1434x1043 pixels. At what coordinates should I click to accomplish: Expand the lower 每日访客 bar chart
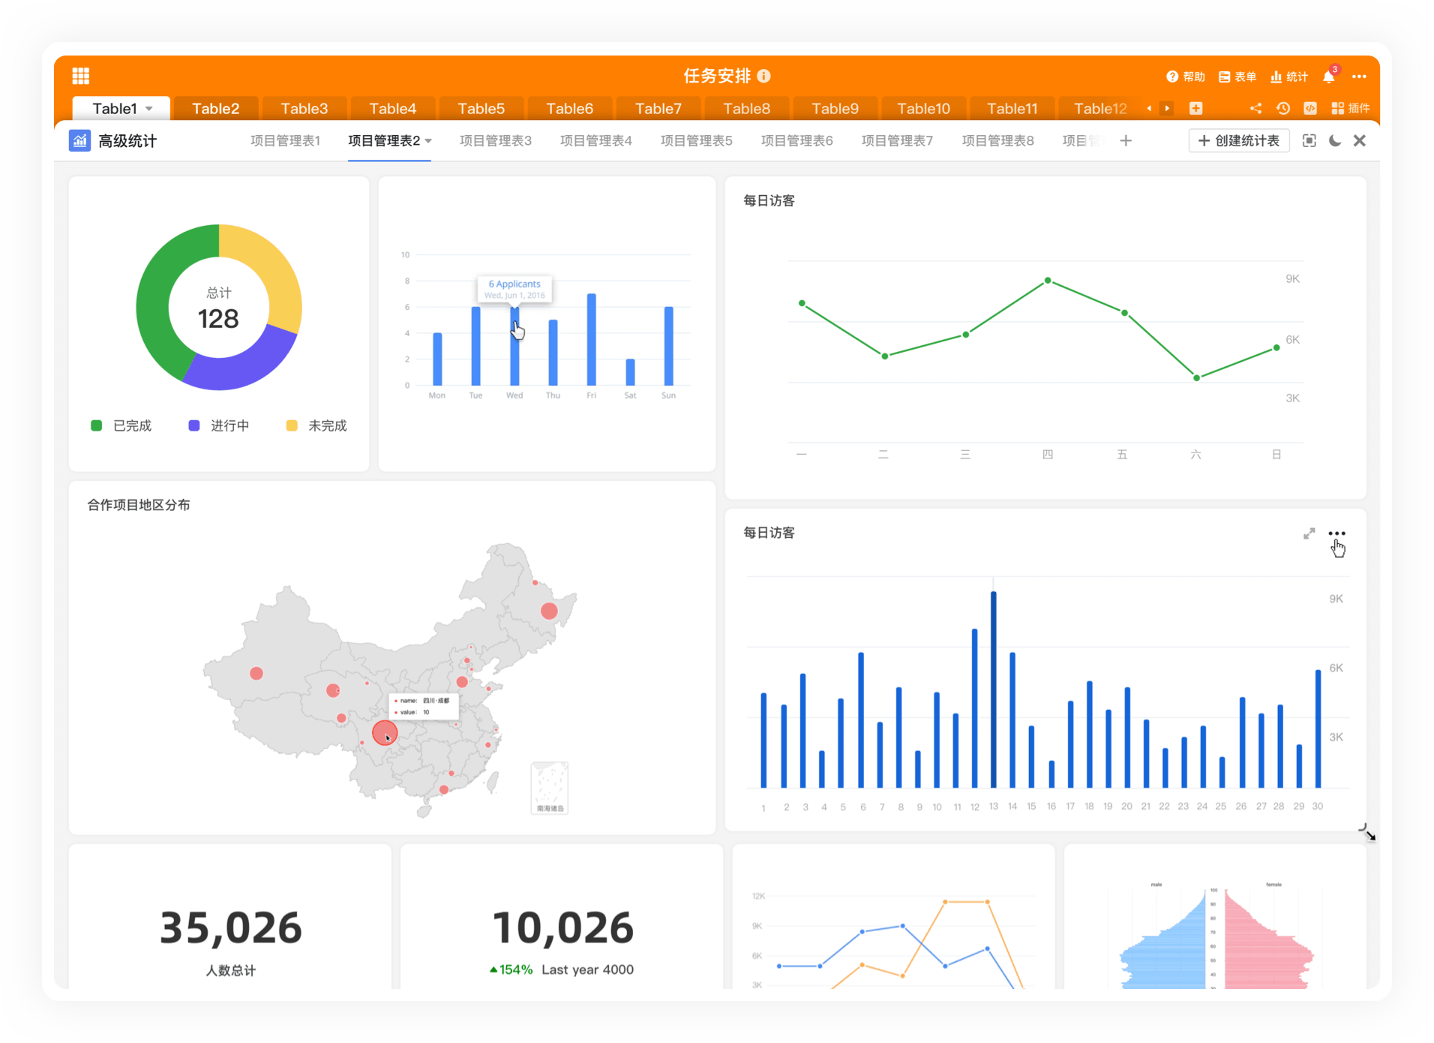1309,534
